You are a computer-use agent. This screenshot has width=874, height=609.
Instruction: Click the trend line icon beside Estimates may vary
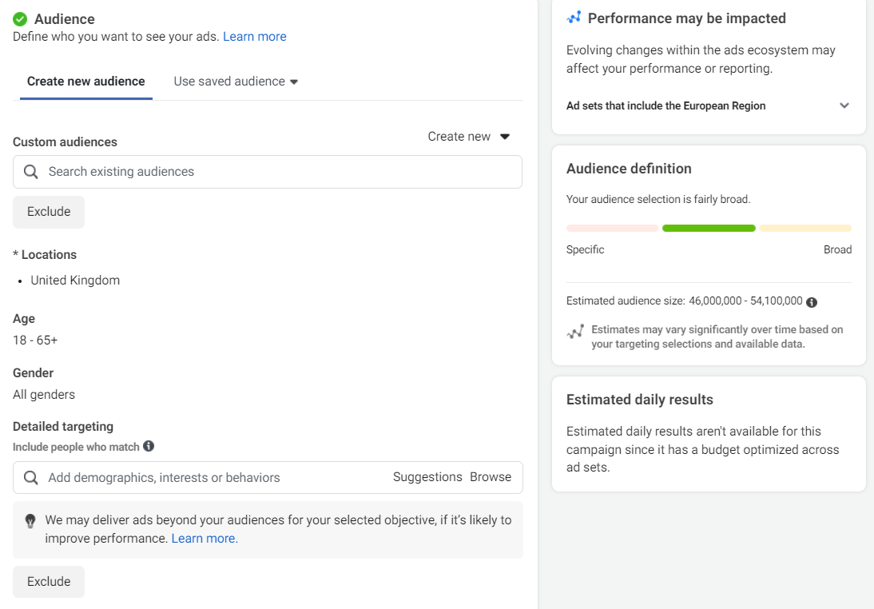[x=575, y=332]
